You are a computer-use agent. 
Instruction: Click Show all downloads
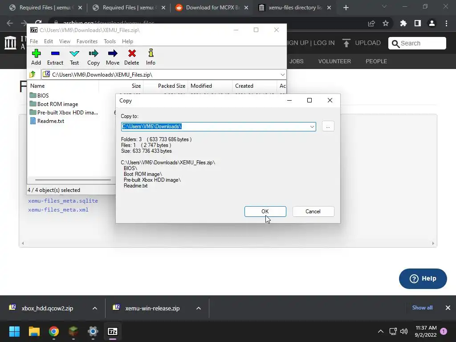[422, 308]
